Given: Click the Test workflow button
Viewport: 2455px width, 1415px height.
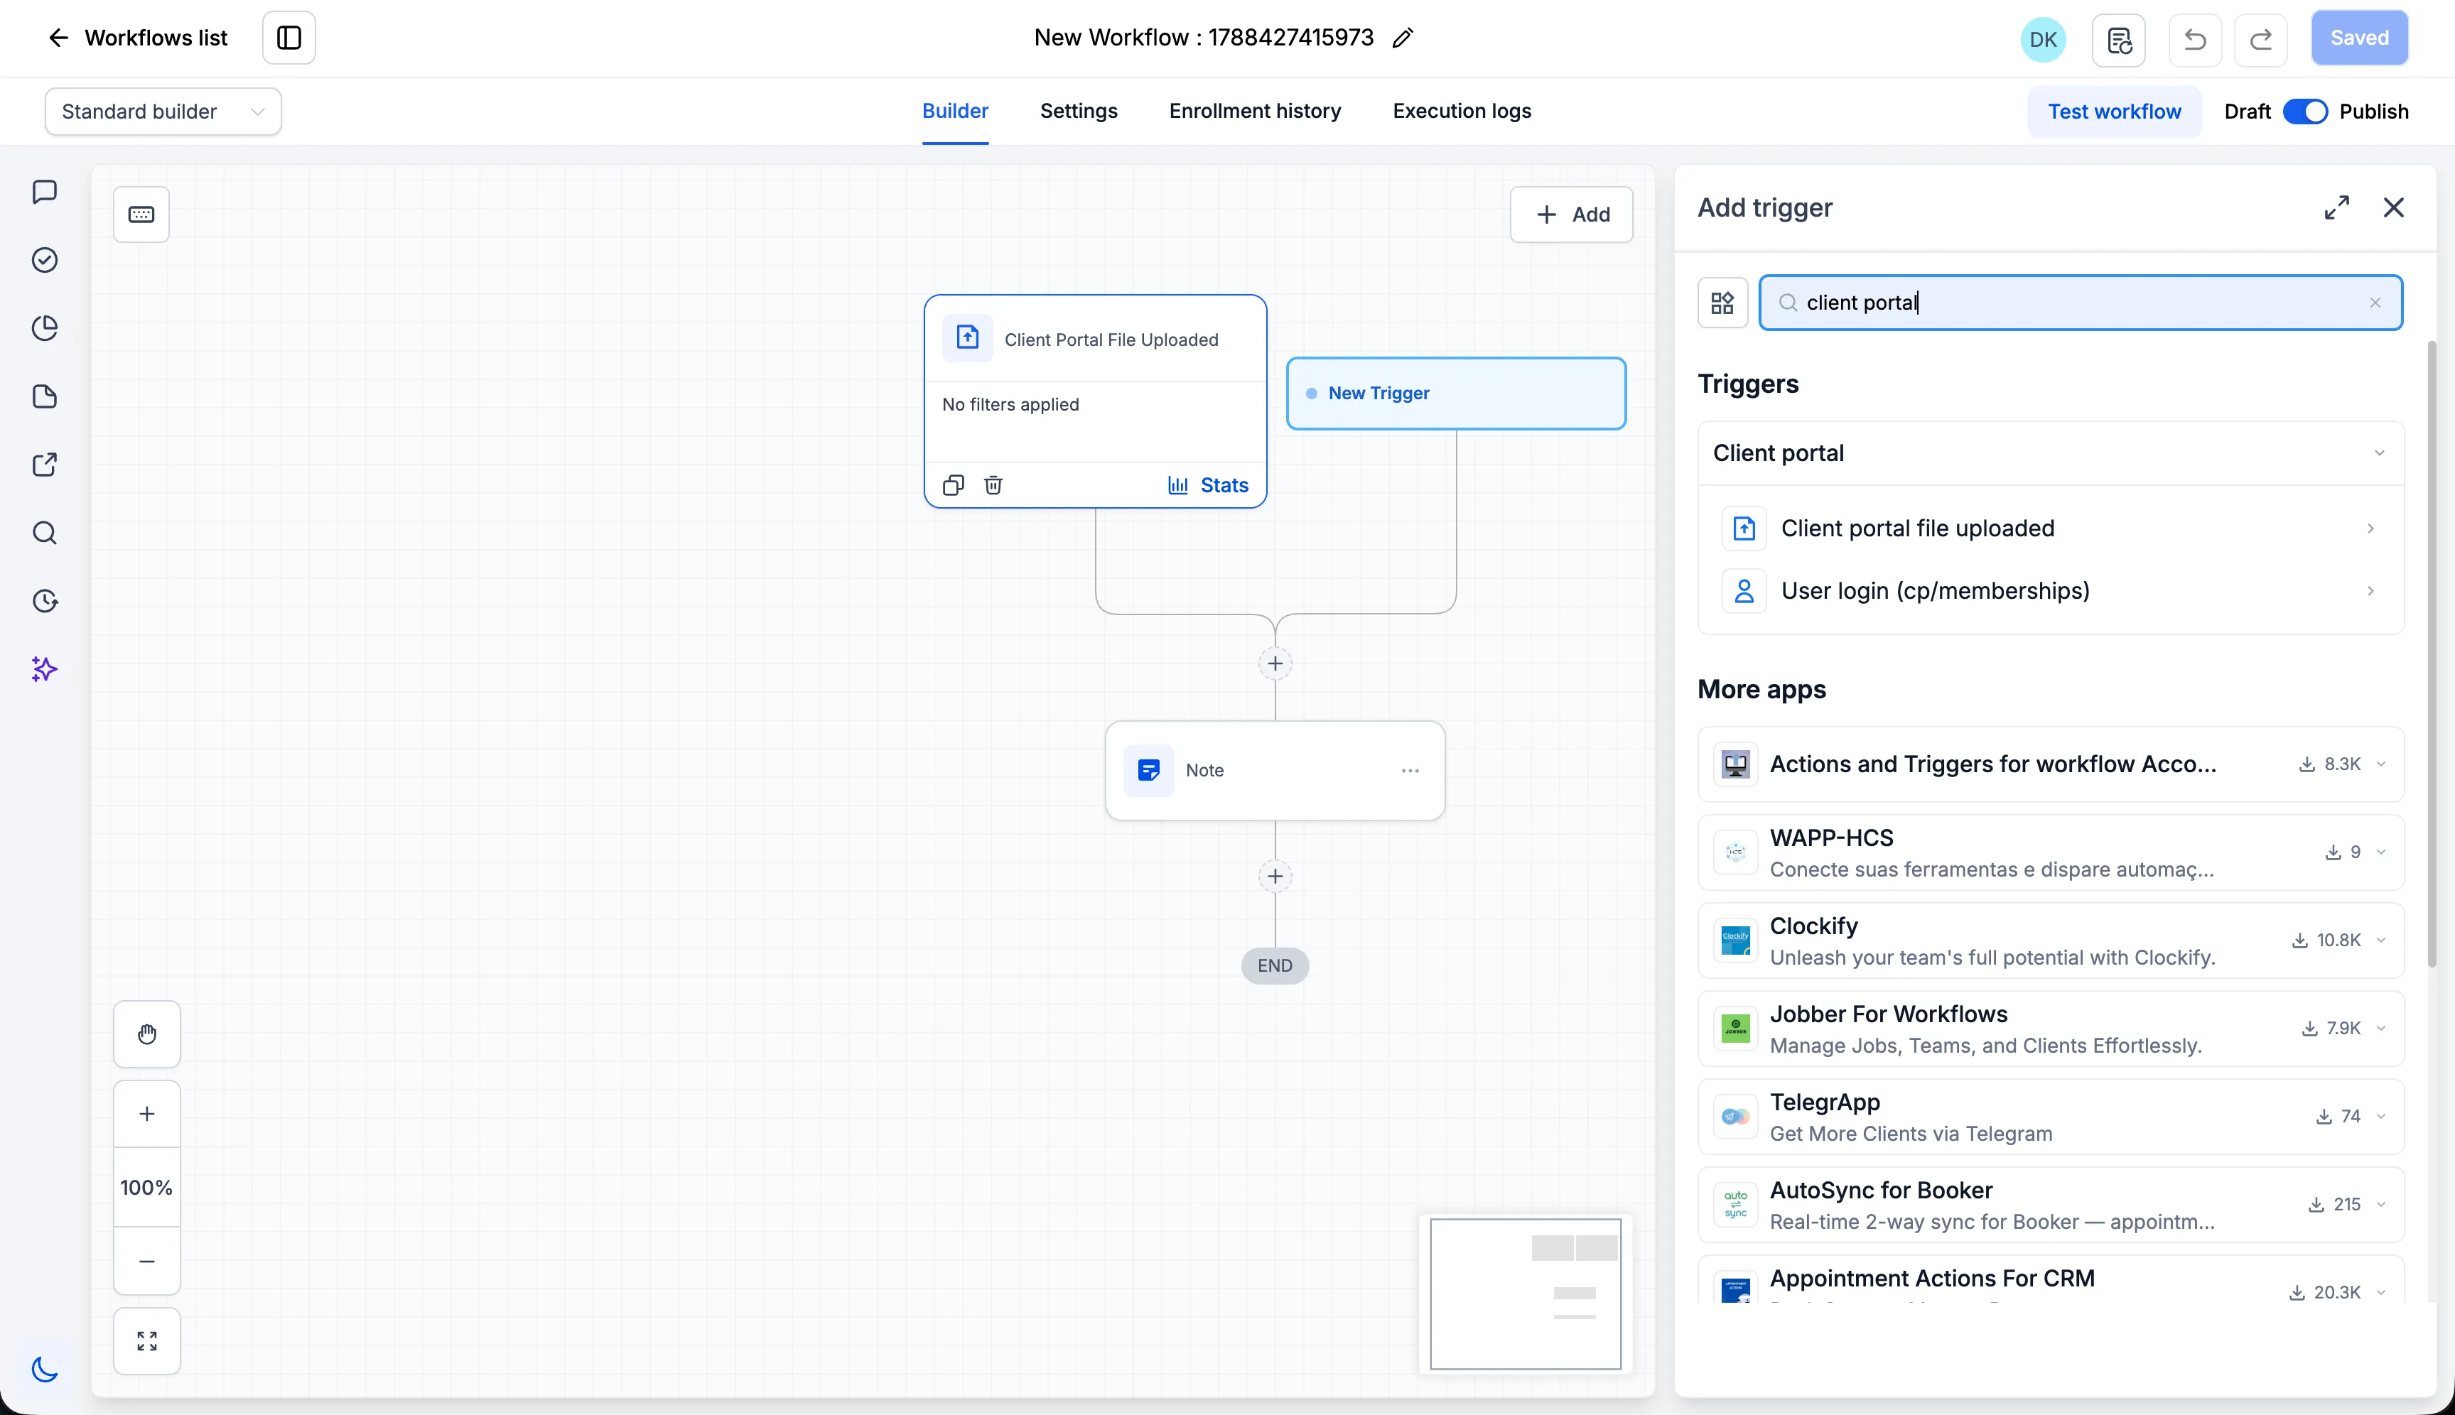Looking at the screenshot, I should click(2114, 112).
